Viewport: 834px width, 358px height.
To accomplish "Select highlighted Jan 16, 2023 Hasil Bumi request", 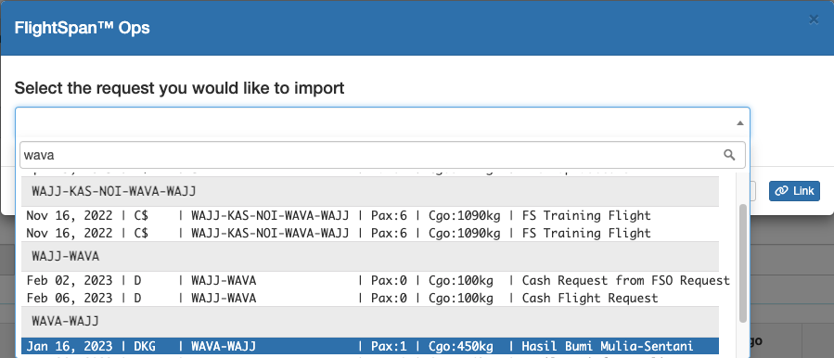I will (x=370, y=346).
